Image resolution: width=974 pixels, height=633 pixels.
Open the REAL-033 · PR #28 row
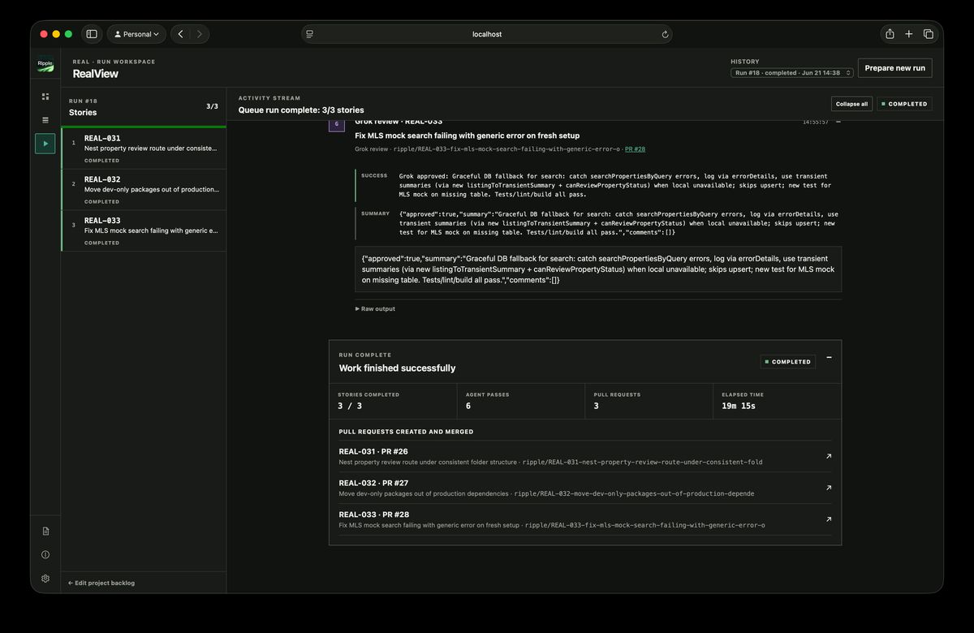click(x=585, y=519)
